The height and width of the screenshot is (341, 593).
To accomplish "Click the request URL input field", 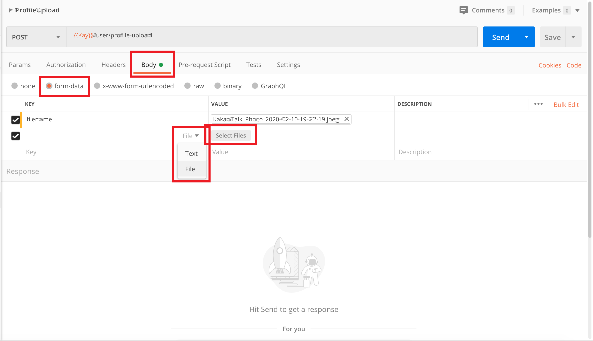I will coord(271,37).
